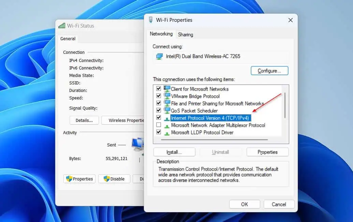
Task: Click the Client for Microsoft Networks icon
Action: coord(167,89)
